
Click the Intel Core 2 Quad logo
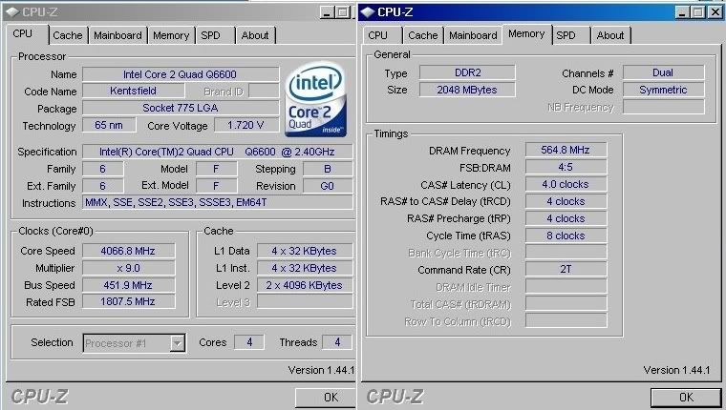pyautogui.click(x=316, y=100)
